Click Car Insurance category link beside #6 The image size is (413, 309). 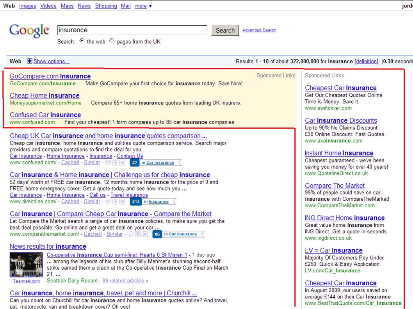(x=183, y=234)
